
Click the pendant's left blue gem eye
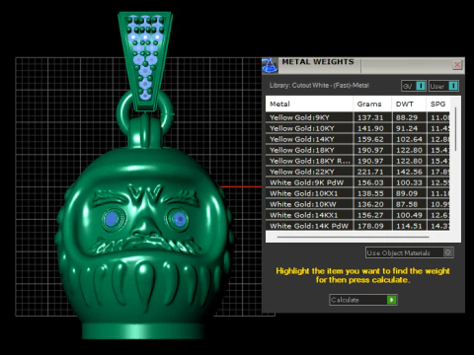tap(112, 219)
